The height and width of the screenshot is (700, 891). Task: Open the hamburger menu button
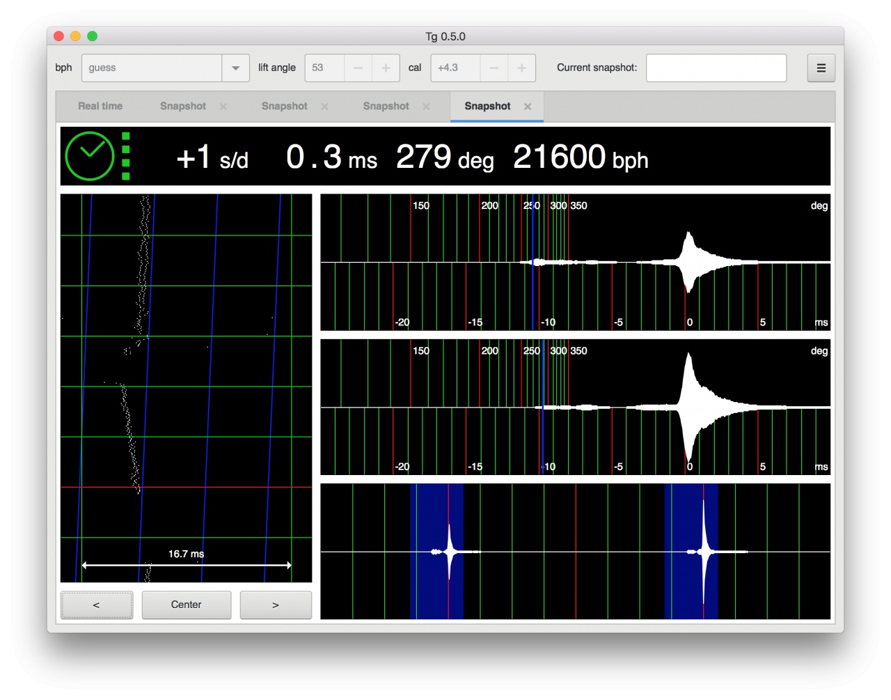click(821, 68)
